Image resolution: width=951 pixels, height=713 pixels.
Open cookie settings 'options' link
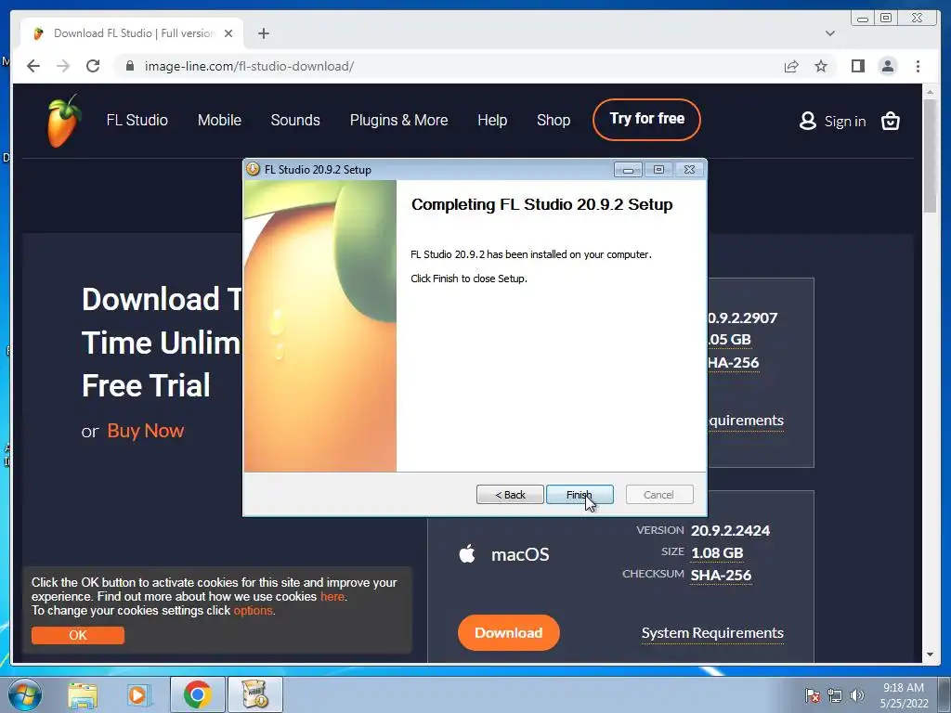tap(253, 611)
